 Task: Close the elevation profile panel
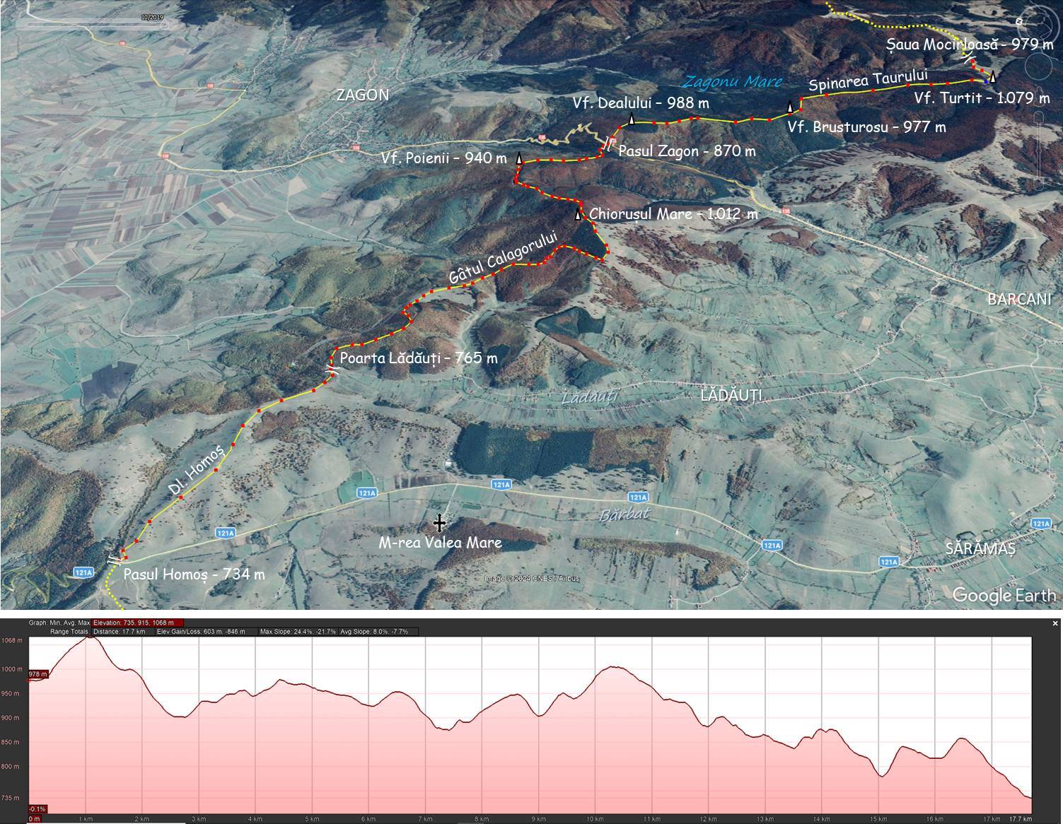(1055, 623)
